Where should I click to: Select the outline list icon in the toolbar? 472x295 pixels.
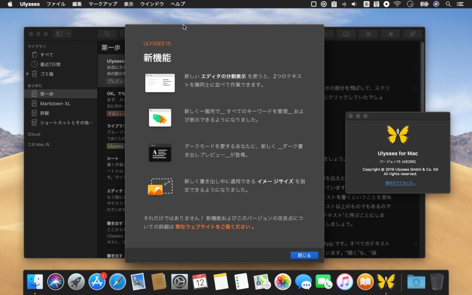(x=369, y=34)
